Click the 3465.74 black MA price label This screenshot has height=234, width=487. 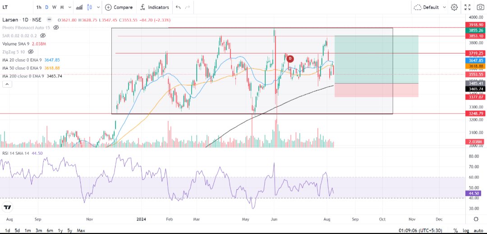point(475,89)
